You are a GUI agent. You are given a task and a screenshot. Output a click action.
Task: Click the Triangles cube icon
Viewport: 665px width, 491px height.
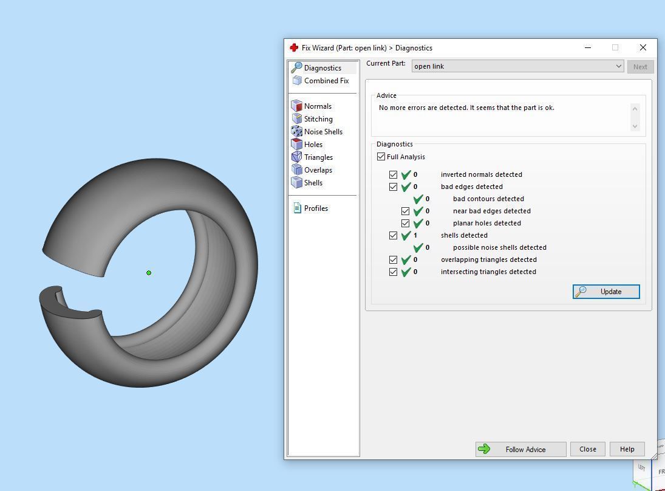point(296,157)
